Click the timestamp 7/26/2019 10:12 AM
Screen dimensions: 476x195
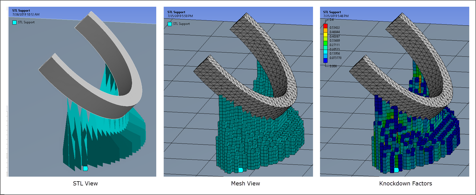click(x=26, y=14)
